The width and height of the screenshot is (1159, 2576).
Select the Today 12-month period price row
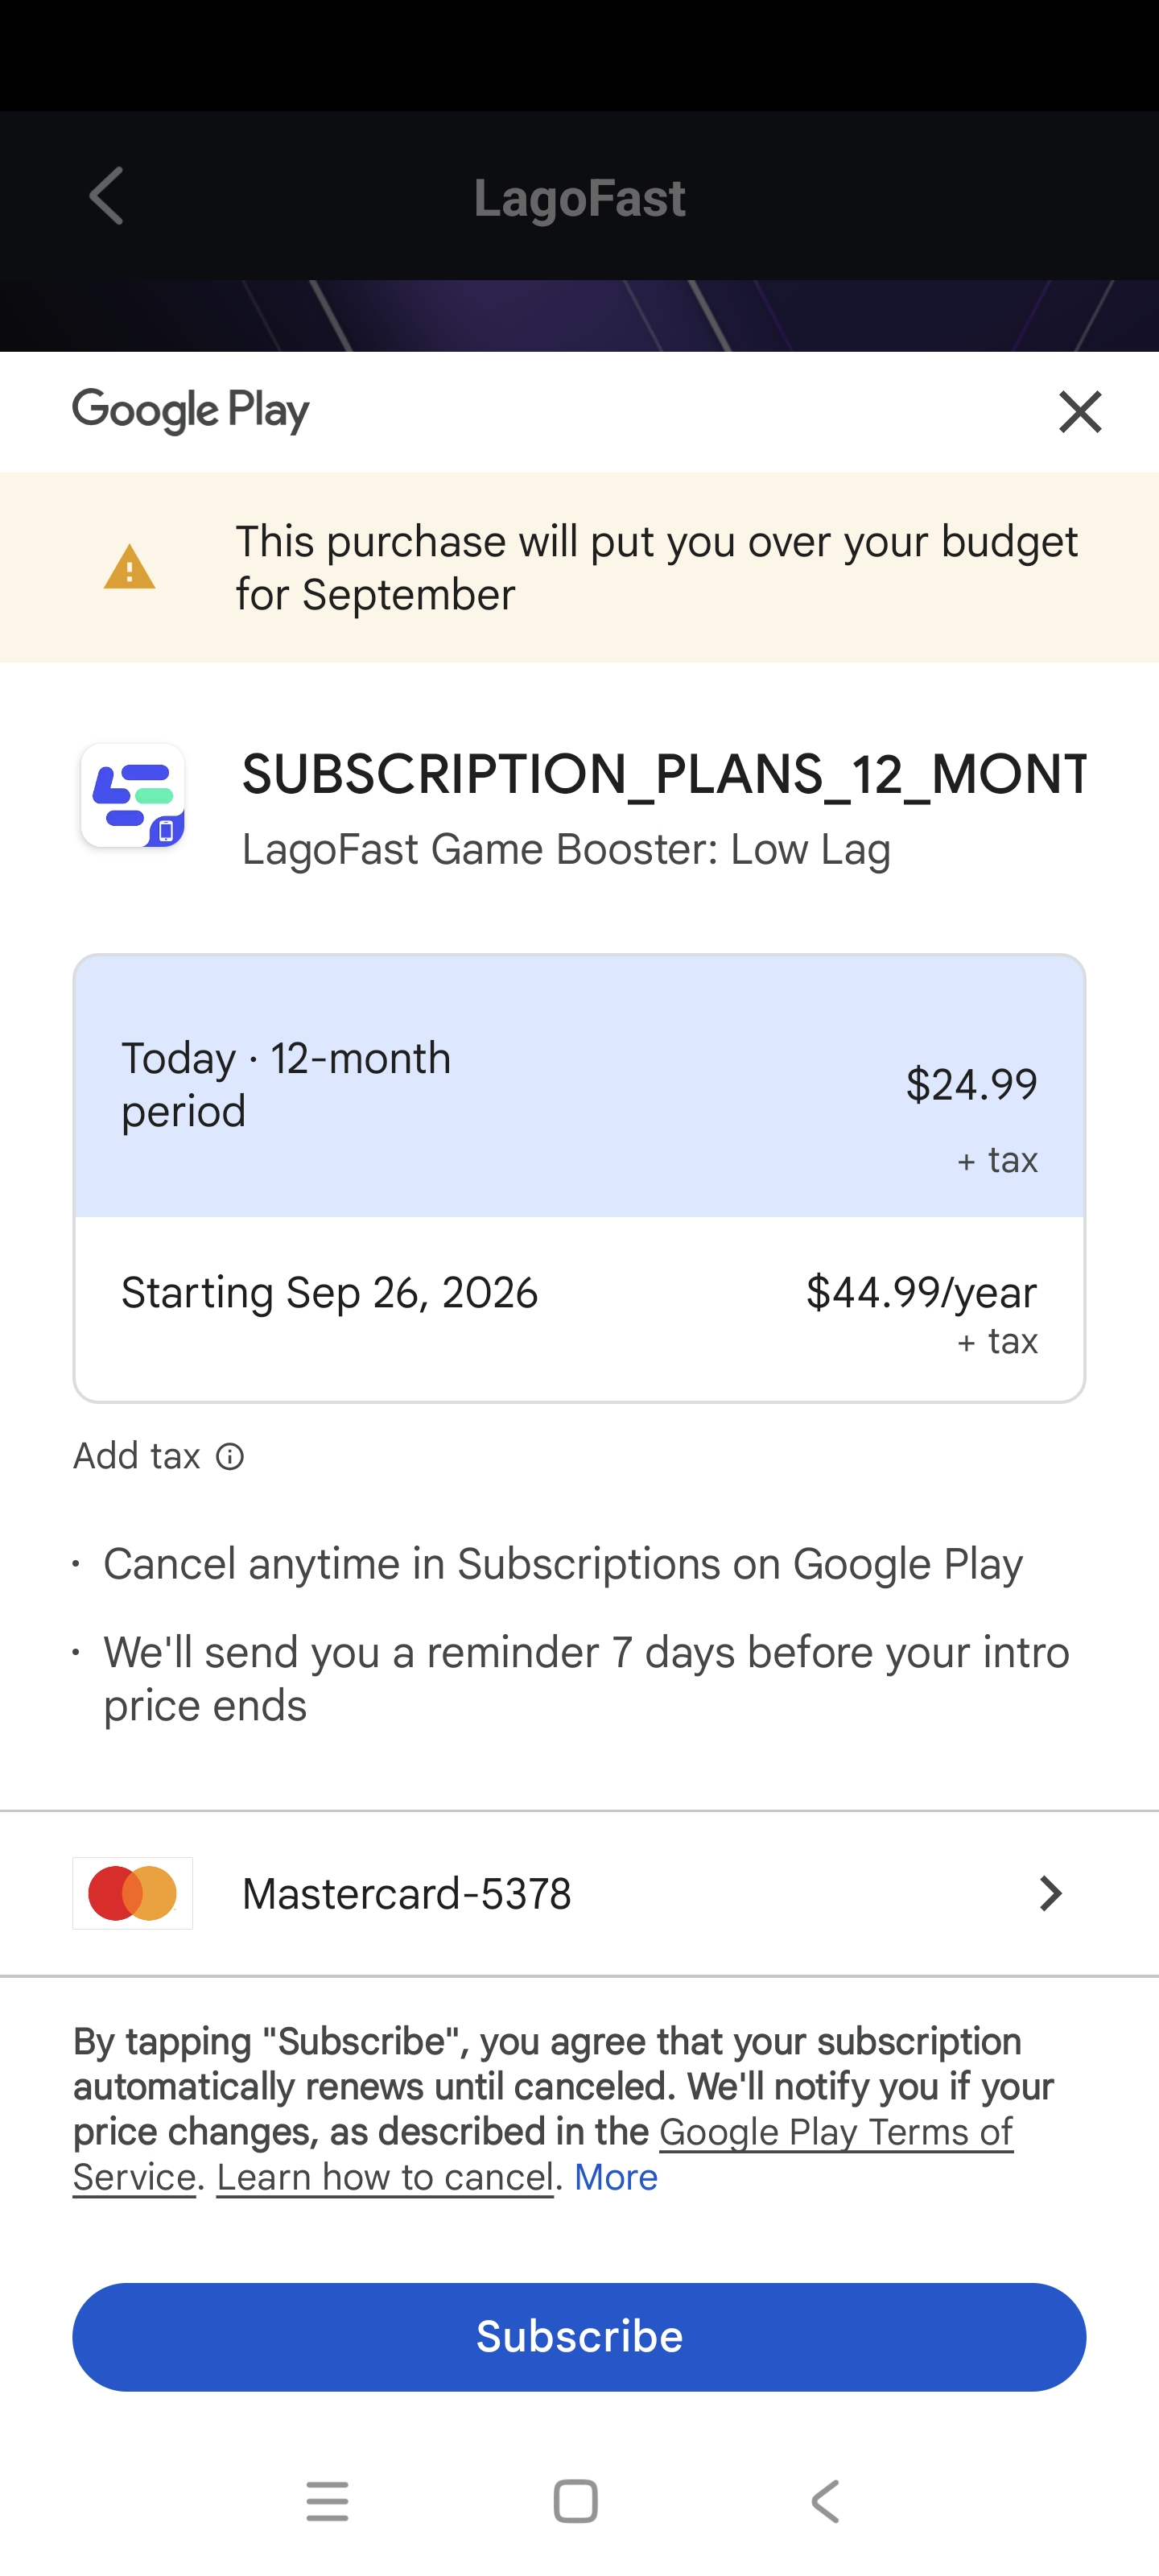tap(579, 1086)
